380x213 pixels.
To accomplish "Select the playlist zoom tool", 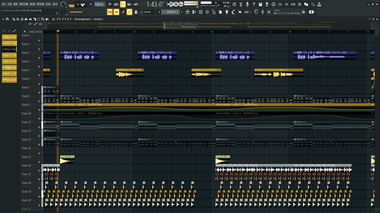I will coord(43,19).
